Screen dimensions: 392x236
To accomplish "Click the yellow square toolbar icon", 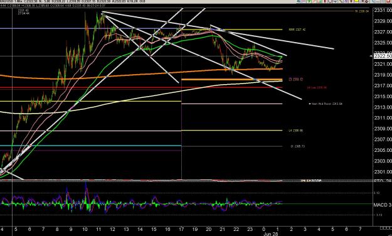I will [x=356, y=1].
